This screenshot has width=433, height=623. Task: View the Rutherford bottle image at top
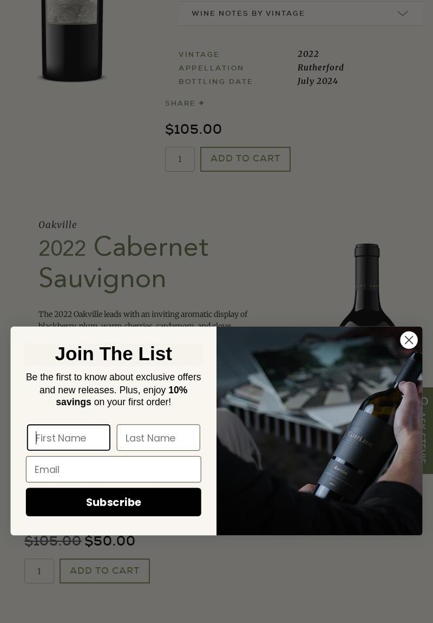coord(72,41)
